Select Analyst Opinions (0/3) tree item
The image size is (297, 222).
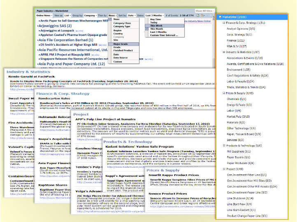pos(241,29)
